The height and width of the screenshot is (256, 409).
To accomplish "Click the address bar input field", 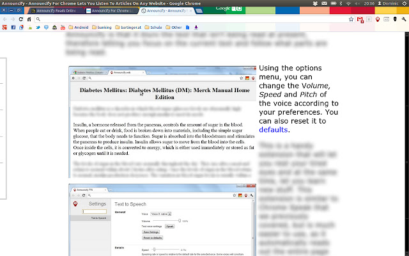I will point(193,19).
